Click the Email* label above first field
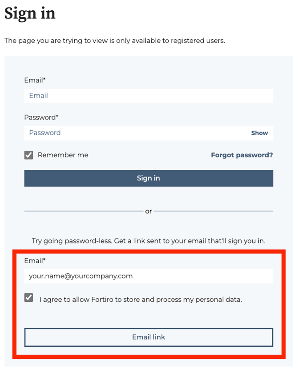Viewport: 298px width, 370px height. 35,80
